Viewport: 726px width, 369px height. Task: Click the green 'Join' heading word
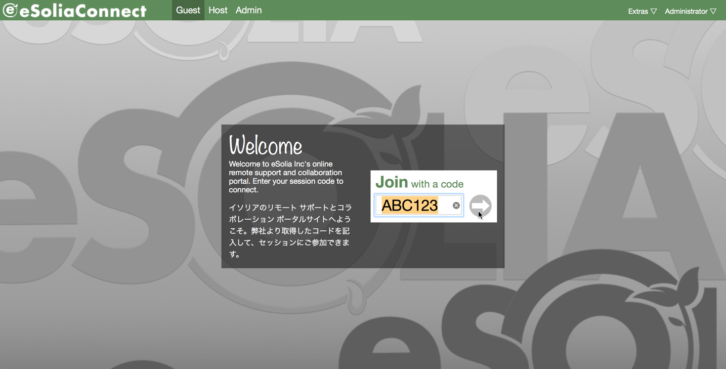click(392, 182)
